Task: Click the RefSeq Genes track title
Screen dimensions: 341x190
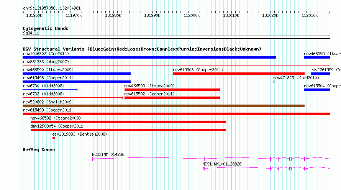Action: pyautogui.click(x=39, y=150)
